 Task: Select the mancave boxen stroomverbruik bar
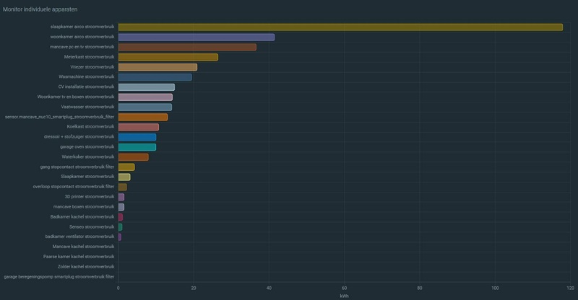pyautogui.click(x=121, y=207)
